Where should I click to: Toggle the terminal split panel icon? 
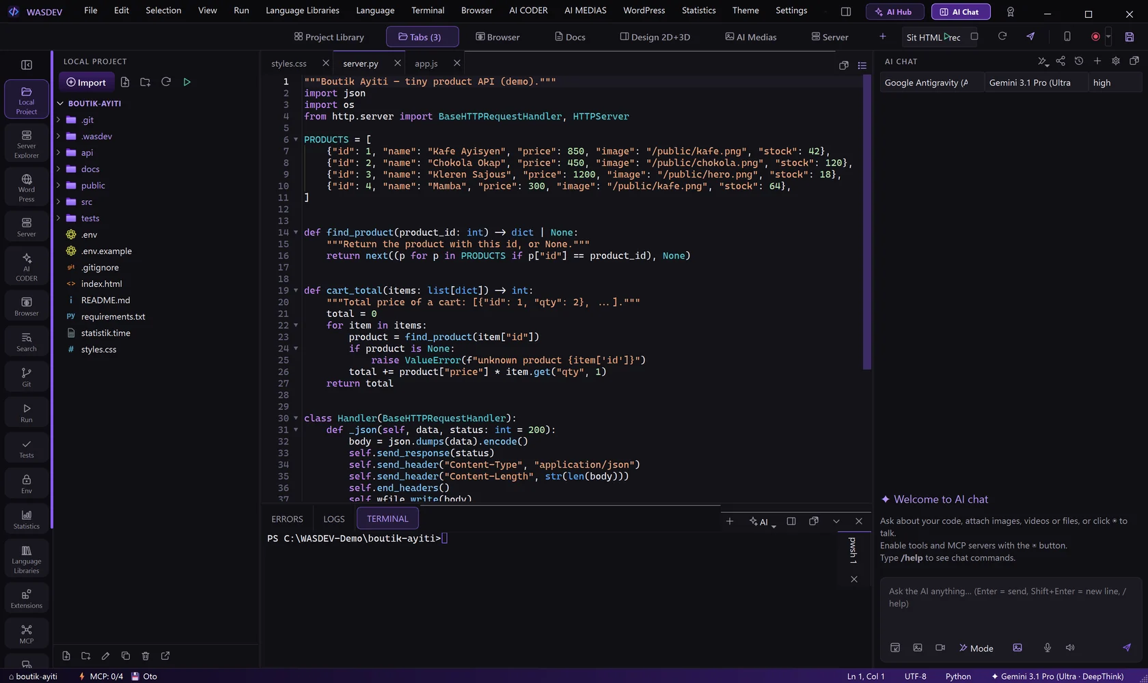tap(791, 521)
